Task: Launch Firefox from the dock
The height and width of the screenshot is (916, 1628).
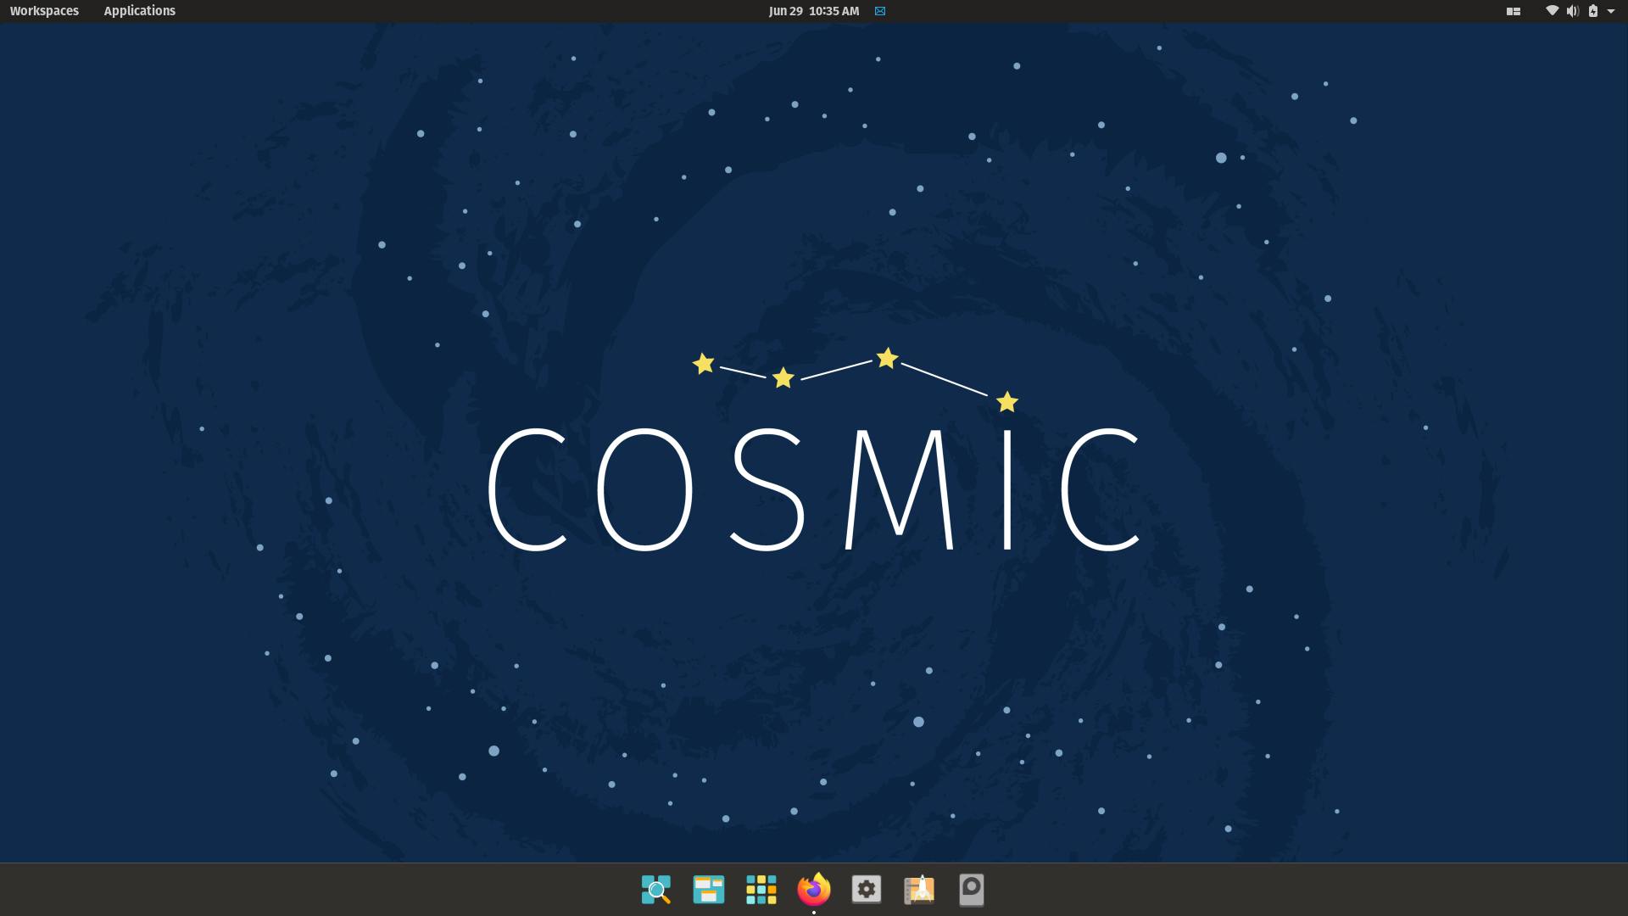Action: coord(813,890)
